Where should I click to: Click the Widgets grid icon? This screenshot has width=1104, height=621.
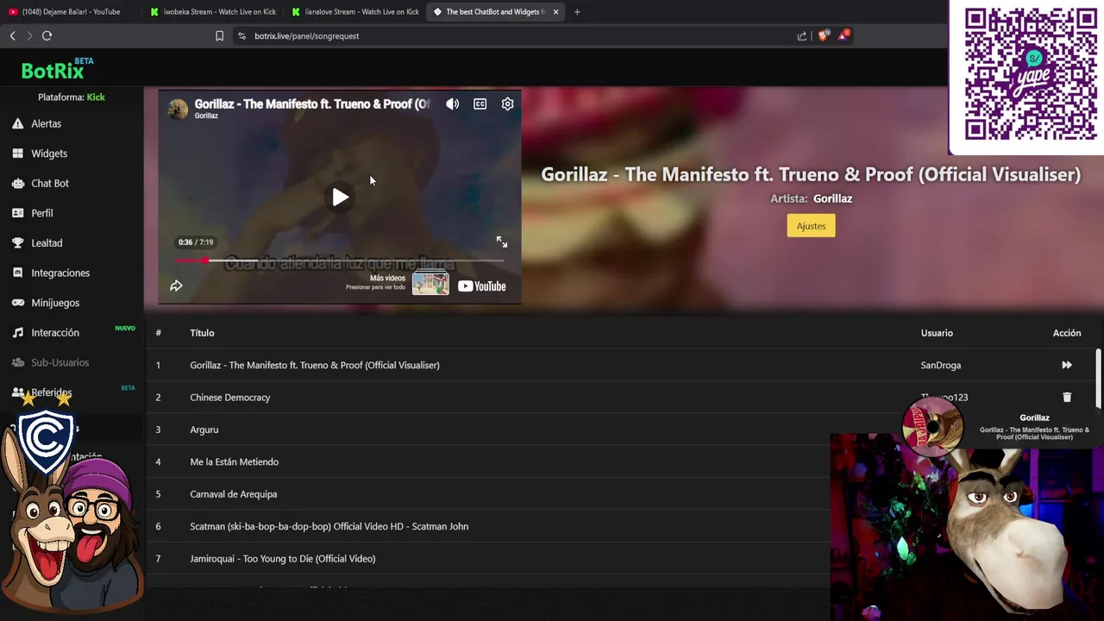pos(17,154)
